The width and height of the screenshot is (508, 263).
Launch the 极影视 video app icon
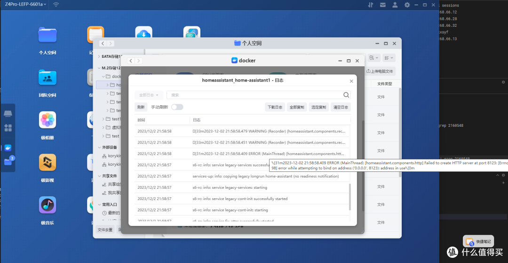pos(48,162)
